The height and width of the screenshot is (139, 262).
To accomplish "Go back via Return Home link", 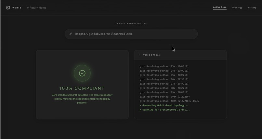I will tap(37, 8).
